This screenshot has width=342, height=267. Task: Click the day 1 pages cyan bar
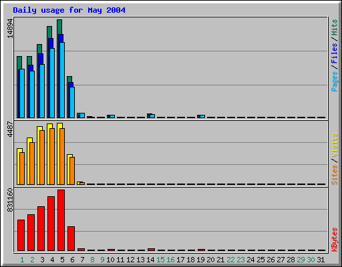coord(22,93)
